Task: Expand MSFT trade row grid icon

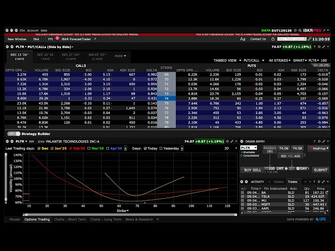Action: (242, 204)
